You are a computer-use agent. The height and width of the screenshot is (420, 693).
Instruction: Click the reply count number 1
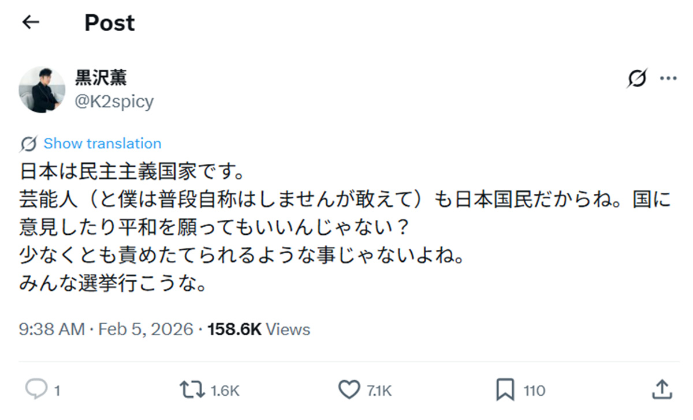57,391
